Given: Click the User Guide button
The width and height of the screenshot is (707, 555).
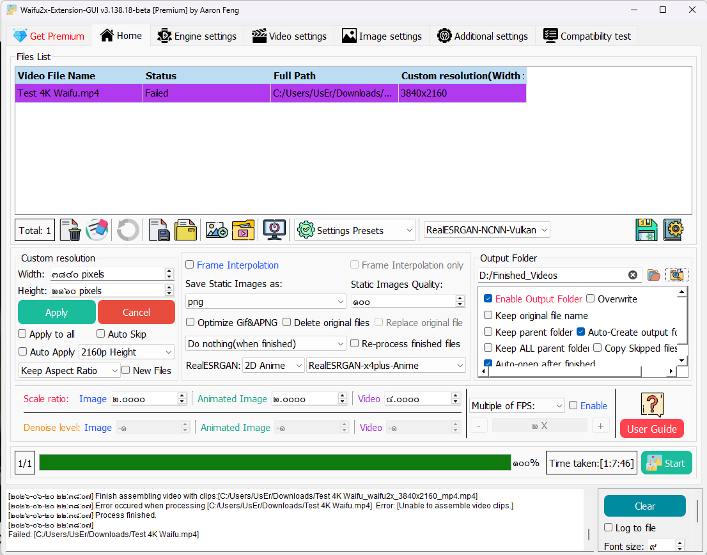Looking at the screenshot, I should point(651,429).
